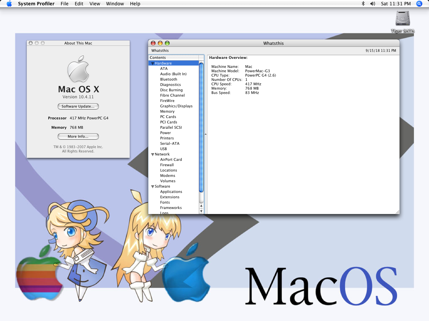Select PCI Cards item
This screenshot has width=429, height=321.
[169, 122]
